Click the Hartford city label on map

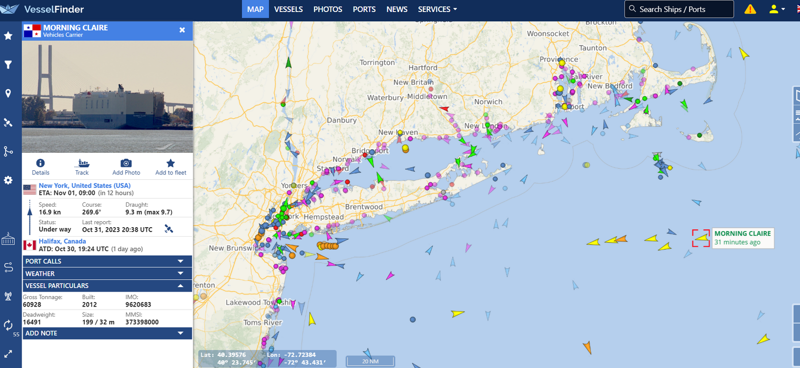coord(423,68)
